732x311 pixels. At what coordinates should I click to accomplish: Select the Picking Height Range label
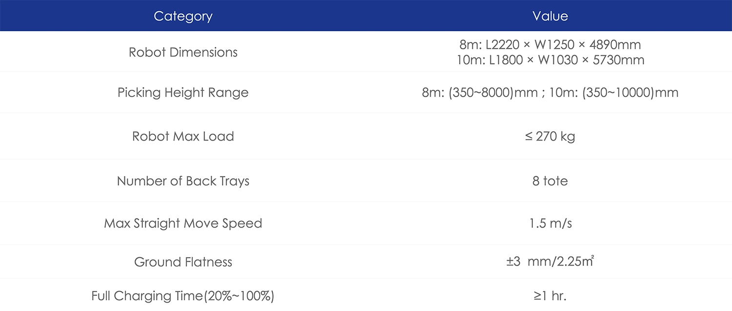point(183,93)
